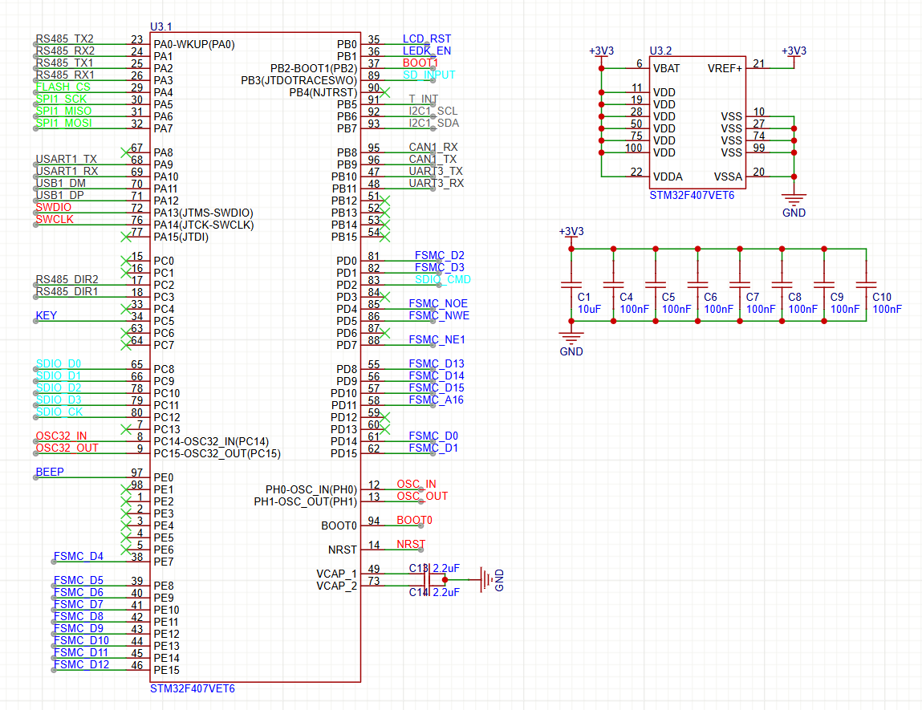This screenshot has height=710, width=922.
Task: Select the STM32F407VET6 label under U3.1
Action: click(x=193, y=689)
